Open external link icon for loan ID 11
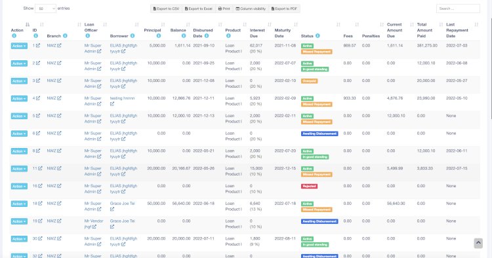This screenshot has width=492, height=258. click(x=40, y=168)
